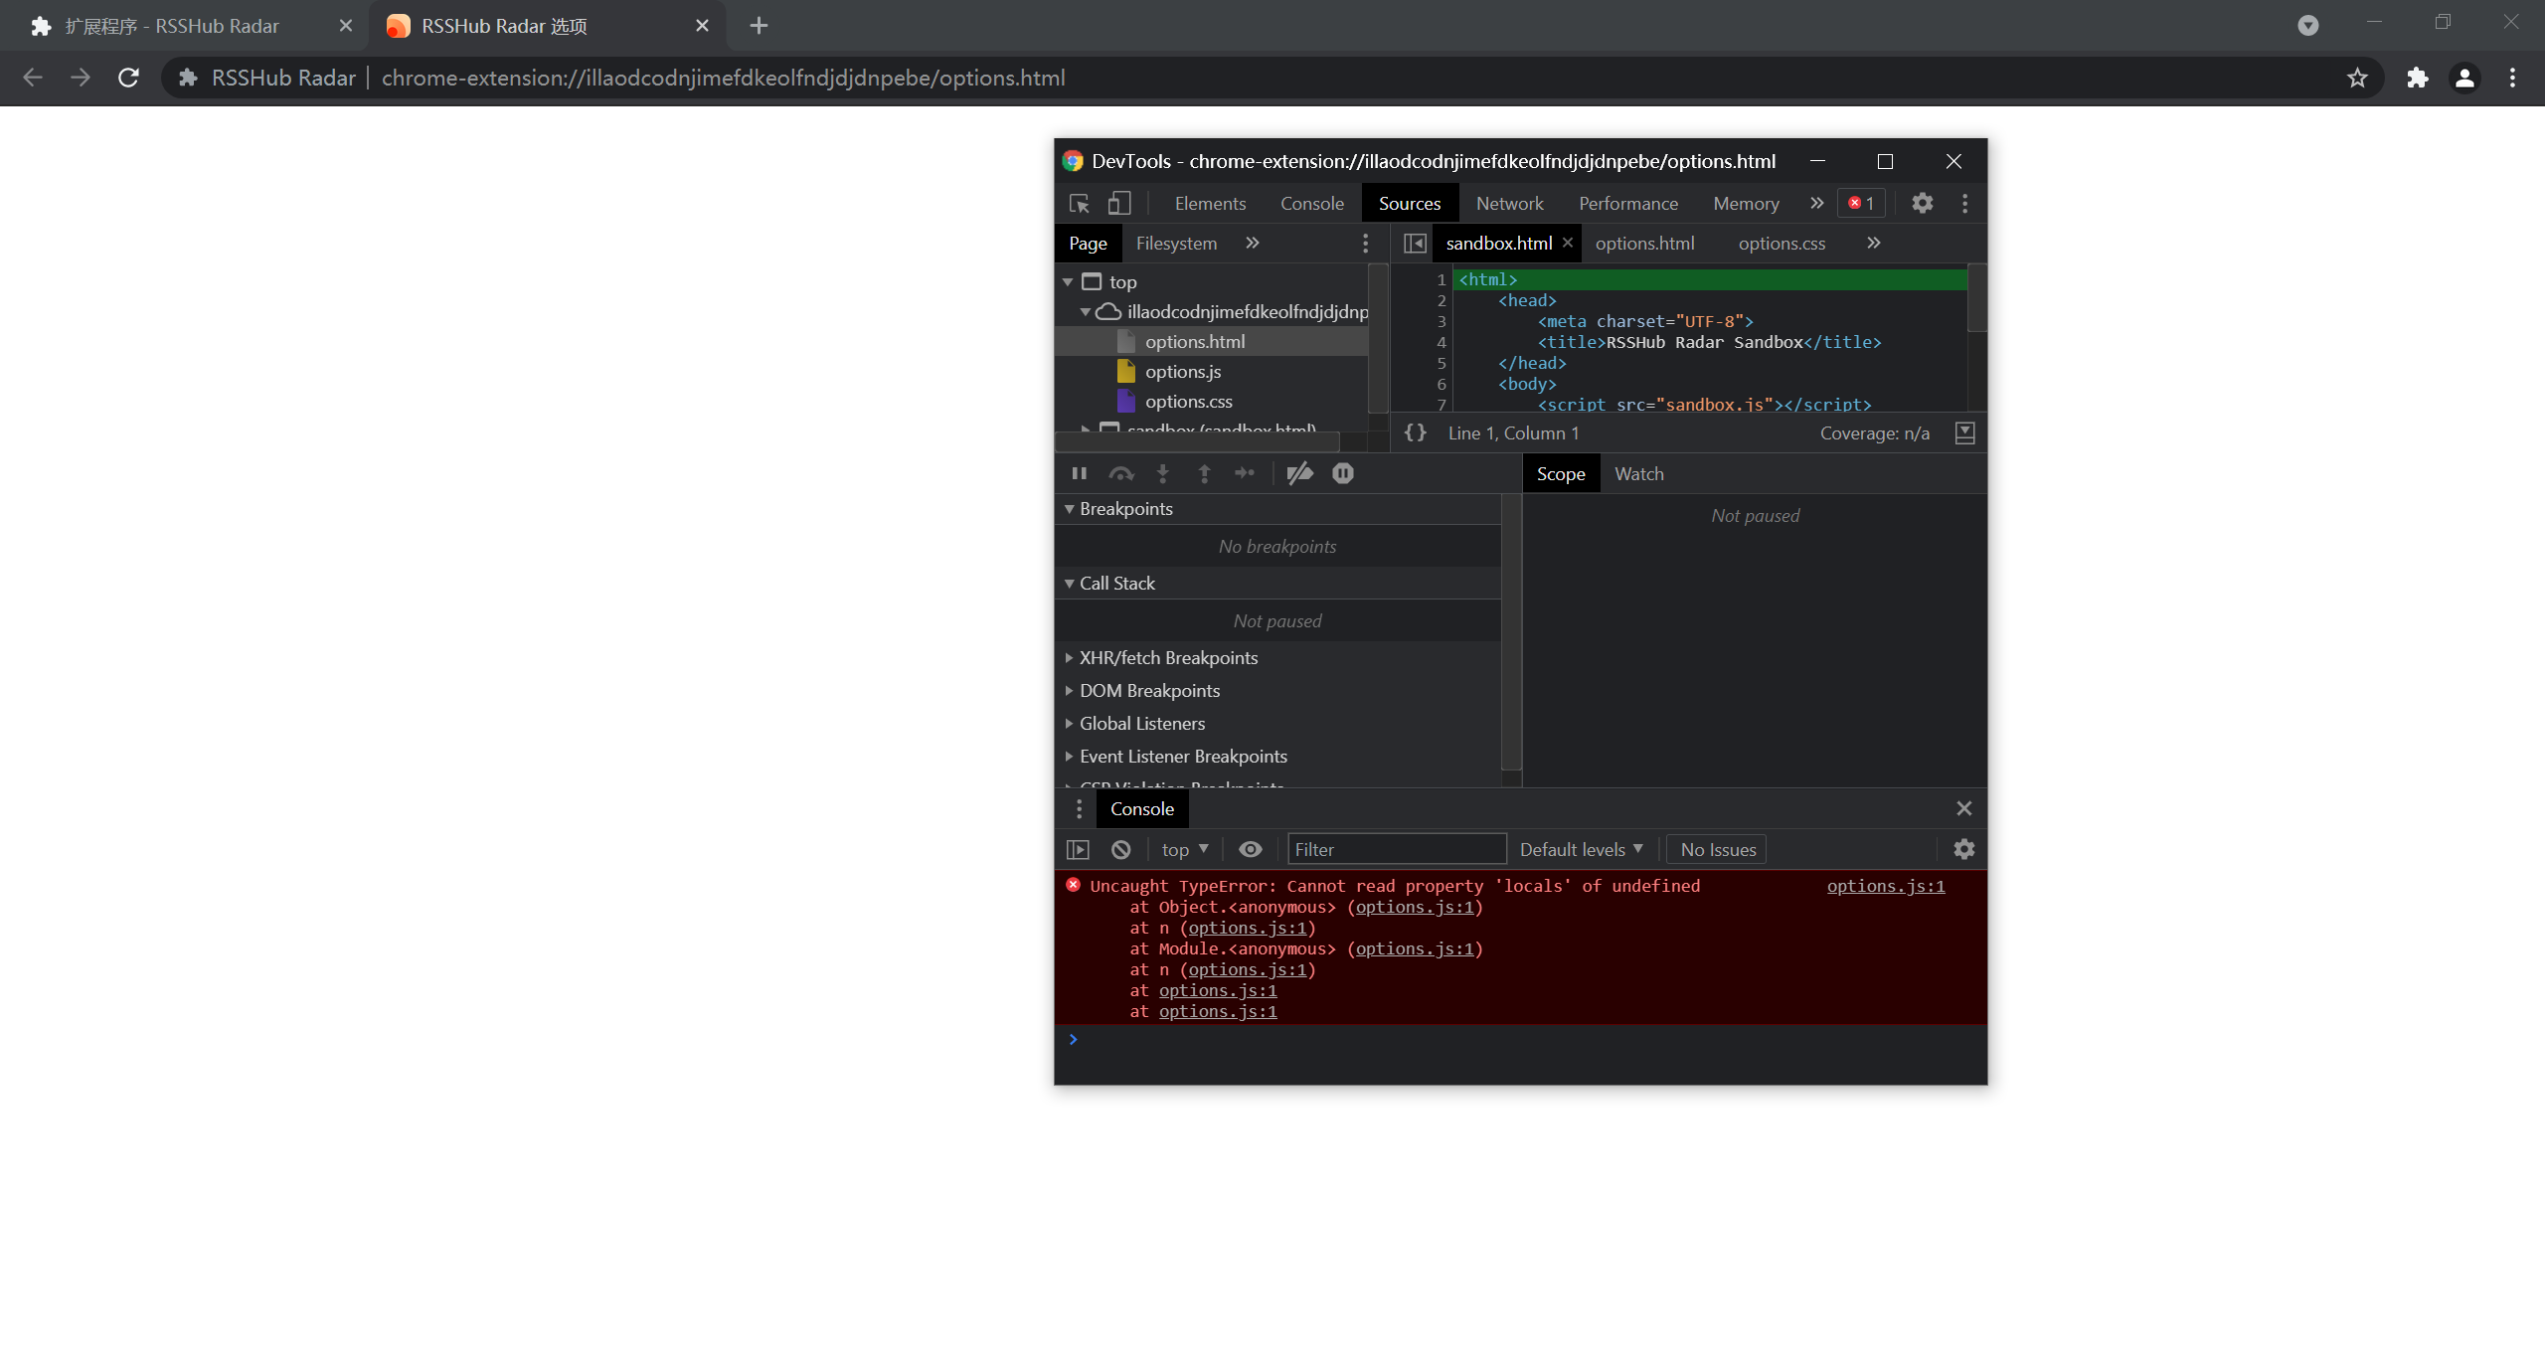Click the No Issues button
This screenshot has width=2545, height=1372.
click(1717, 849)
